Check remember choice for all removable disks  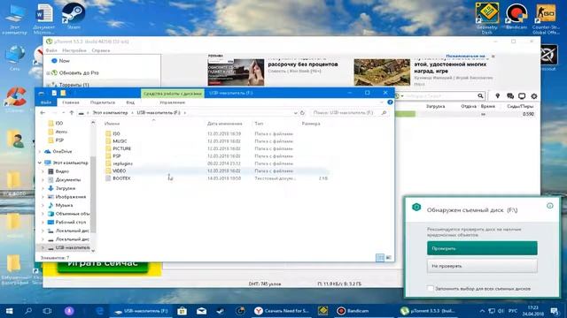click(430, 289)
